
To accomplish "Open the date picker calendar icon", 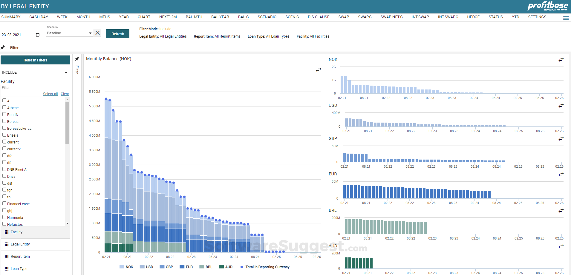I will [x=38, y=35].
